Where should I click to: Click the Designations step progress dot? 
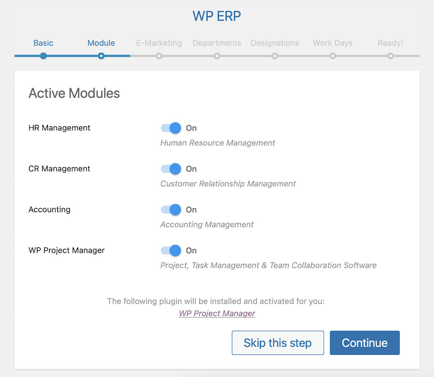[x=275, y=56]
